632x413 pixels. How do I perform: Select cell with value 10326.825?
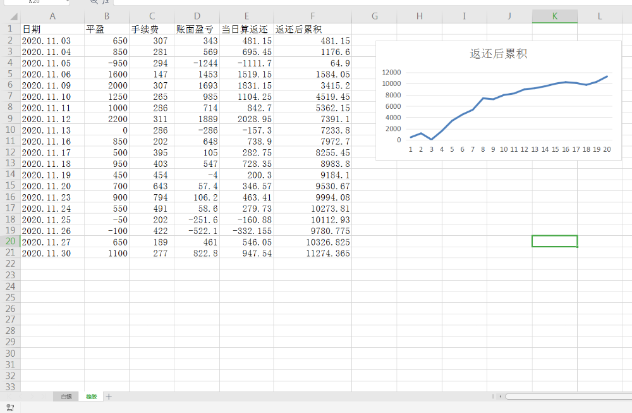pos(313,242)
